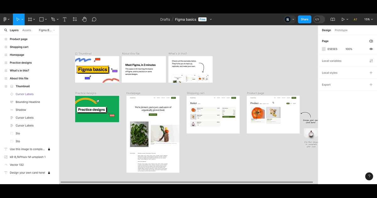Screen dimensions: 377x198
Task: Select the Text tool
Action: 65,19
